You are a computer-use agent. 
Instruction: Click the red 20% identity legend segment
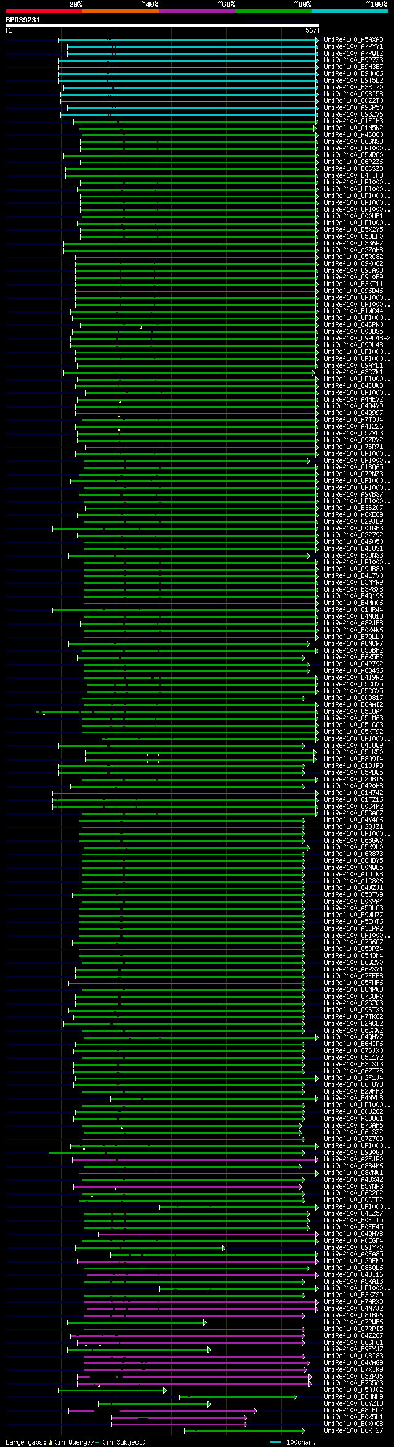[44, 11]
